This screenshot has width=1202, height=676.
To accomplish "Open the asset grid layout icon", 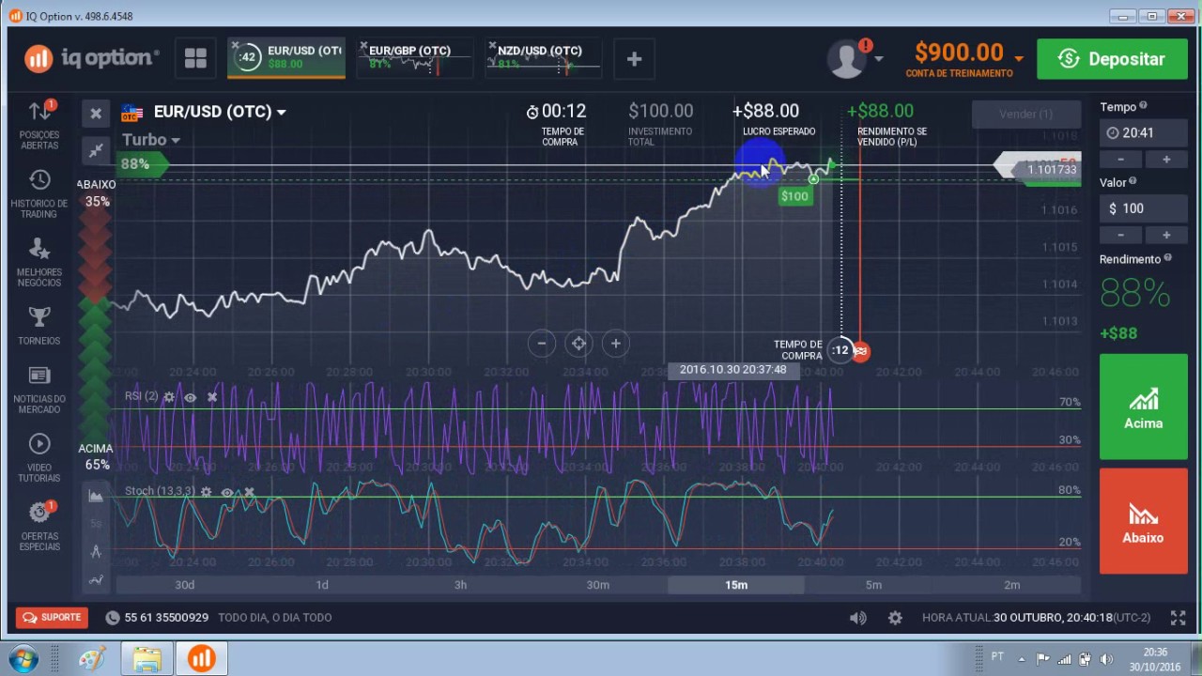I will click(195, 58).
